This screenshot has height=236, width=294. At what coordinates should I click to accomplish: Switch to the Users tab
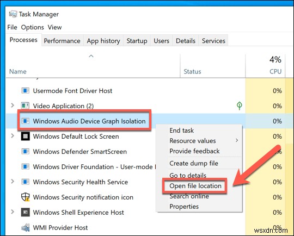(162, 41)
